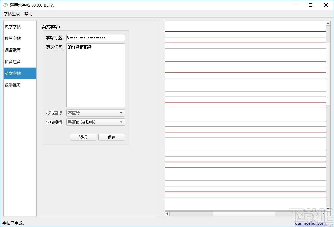Switch to 拼音注音 section
Screen dimensions: 334x227
click(x=20, y=62)
